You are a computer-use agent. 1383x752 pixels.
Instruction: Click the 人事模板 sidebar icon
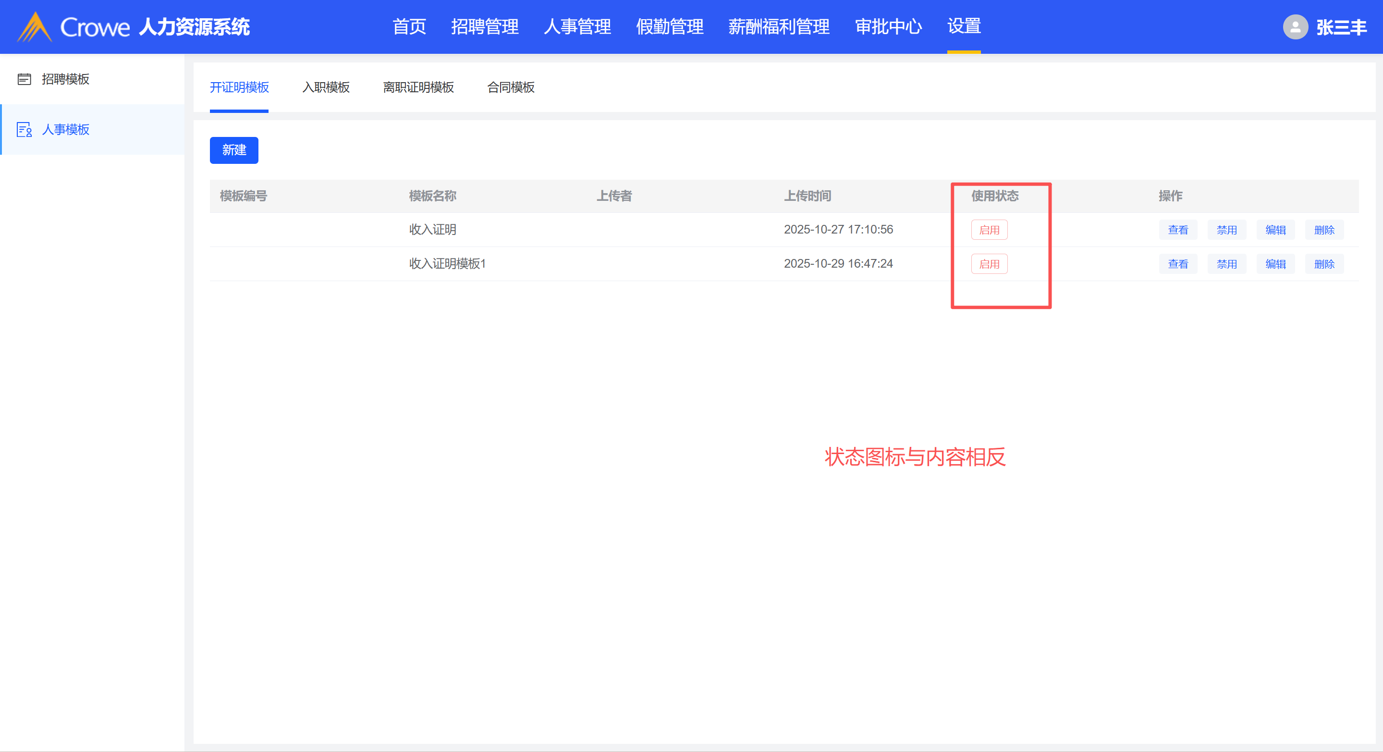[x=24, y=129]
